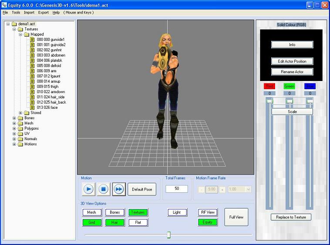Click the Polygons folder icon
330x245 pixels.
point(20,128)
